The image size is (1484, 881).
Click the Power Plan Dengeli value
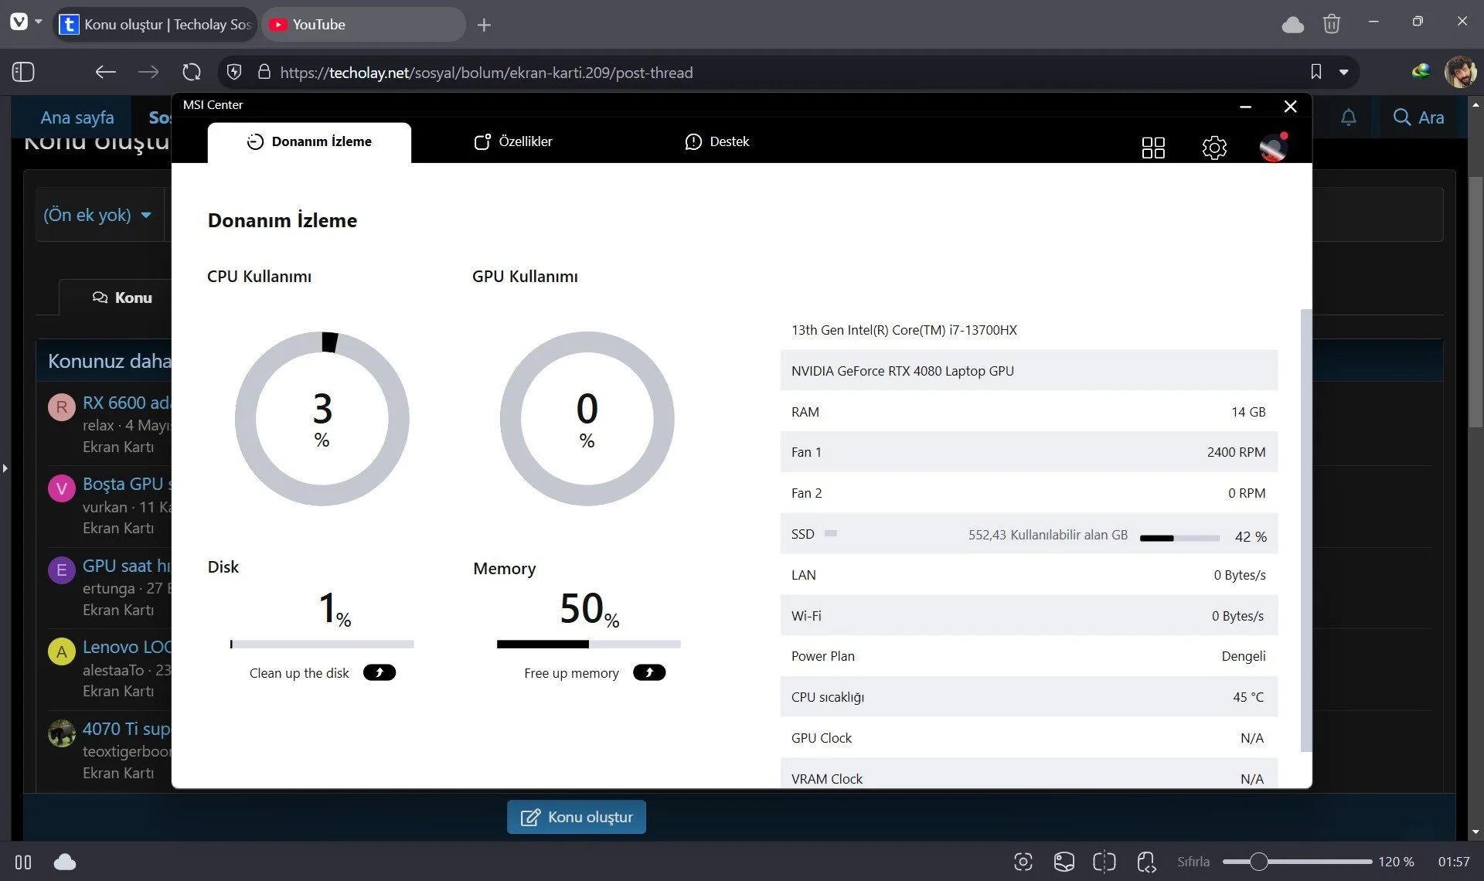(1244, 656)
